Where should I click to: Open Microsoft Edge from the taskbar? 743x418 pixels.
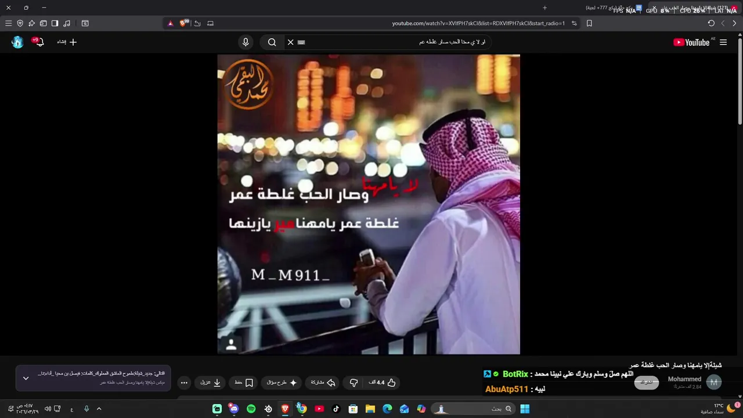387,409
